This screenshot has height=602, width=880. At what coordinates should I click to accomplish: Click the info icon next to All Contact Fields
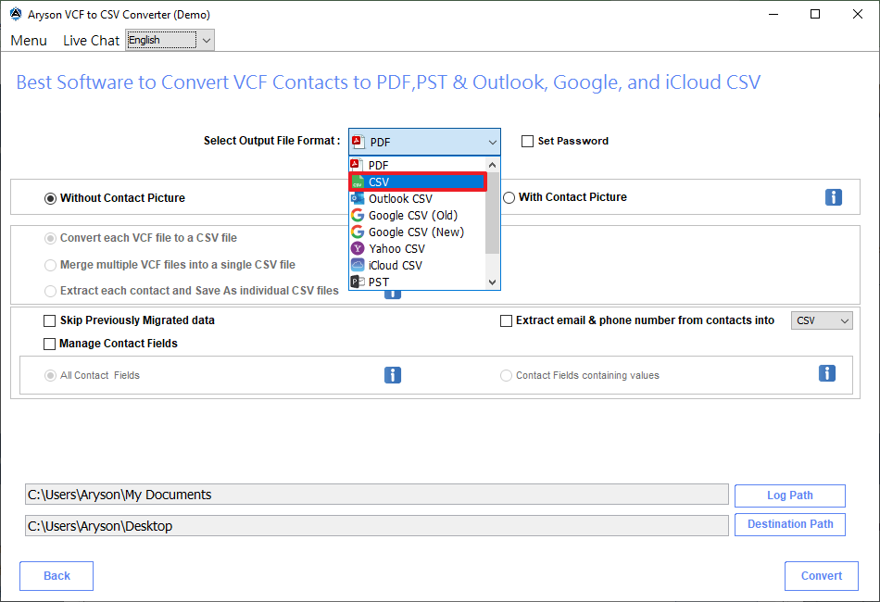(x=393, y=375)
